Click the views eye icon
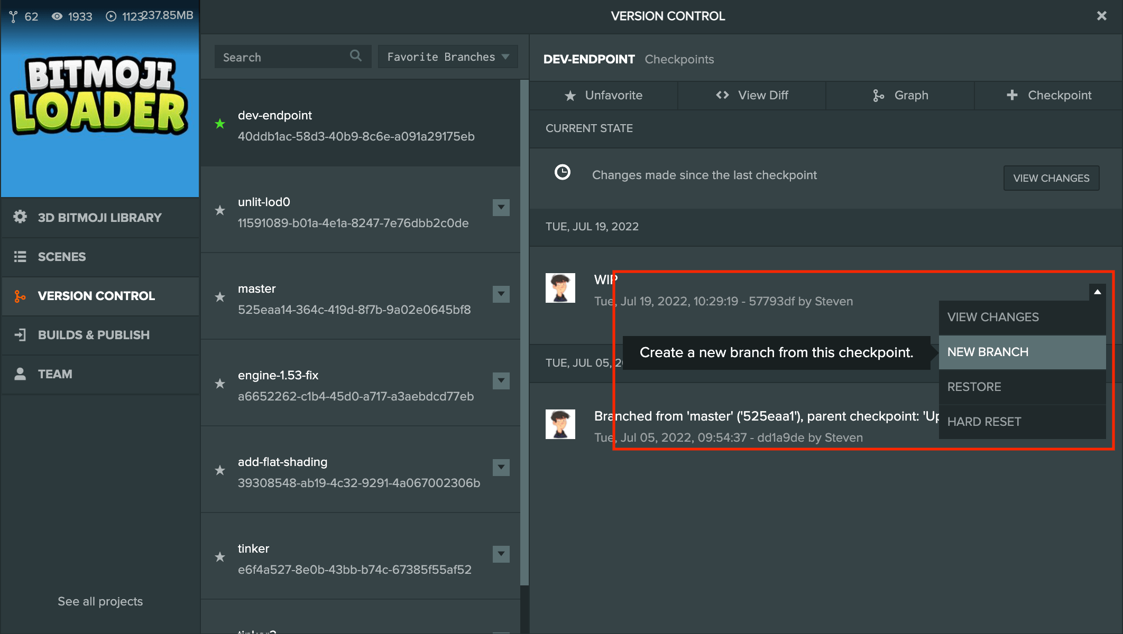1123x634 pixels. pos(57,16)
